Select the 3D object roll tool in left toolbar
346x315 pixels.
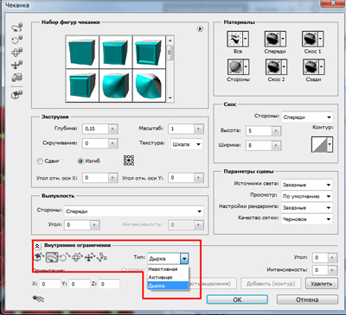click(x=17, y=40)
